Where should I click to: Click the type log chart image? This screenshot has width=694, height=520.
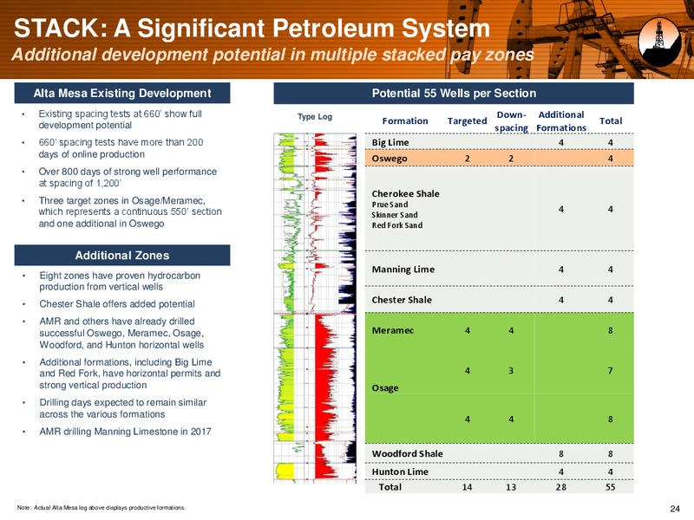coord(315,308)
